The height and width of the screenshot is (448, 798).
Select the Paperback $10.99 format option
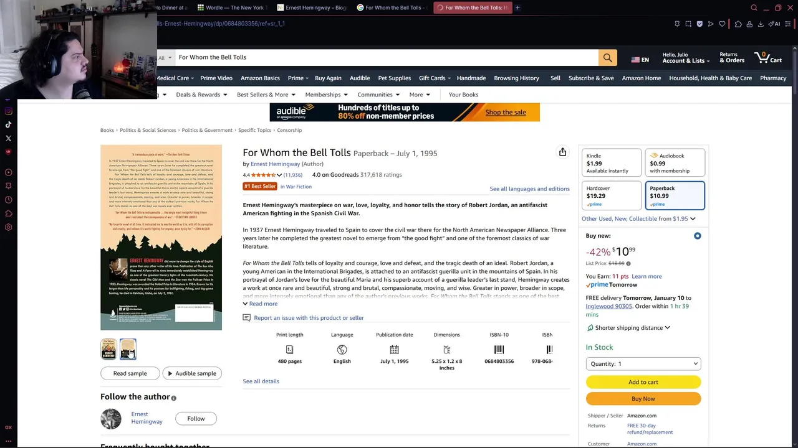click(x=675, y=196)
